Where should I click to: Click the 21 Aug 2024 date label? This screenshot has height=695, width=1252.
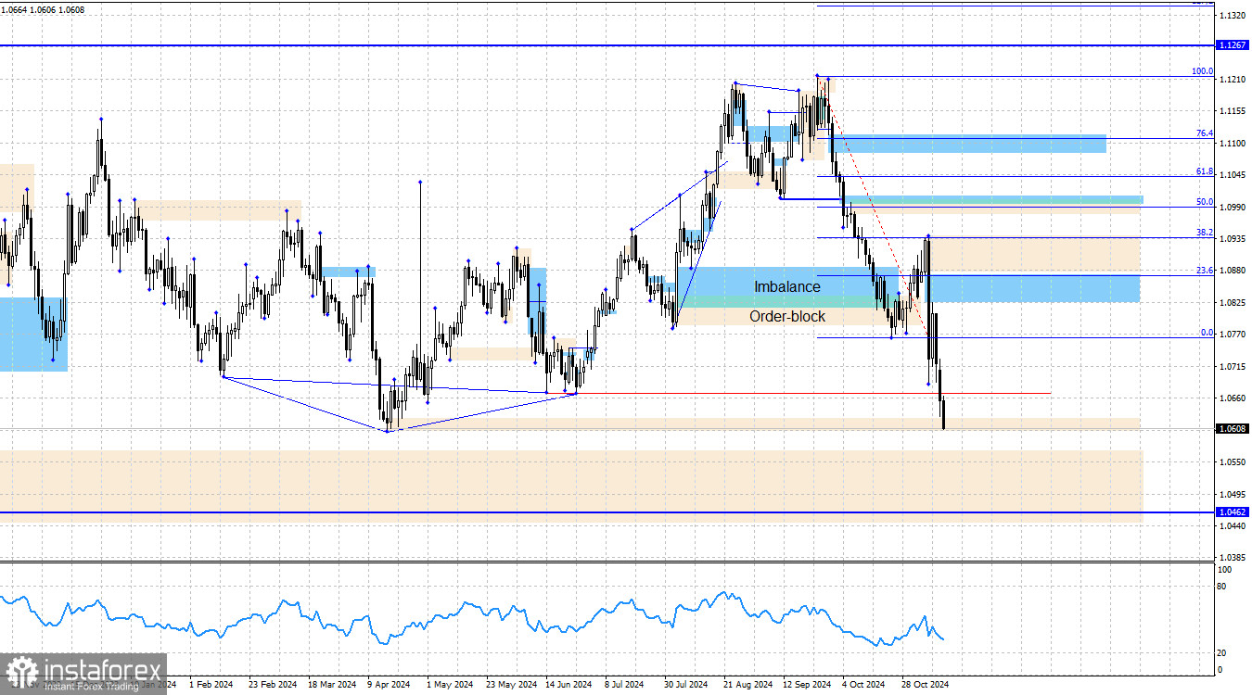(747, 685)
